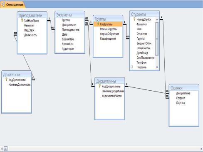Select the Аудитория field in Экзамены
This screenshot has width=203, height=152.
(68, 49)
